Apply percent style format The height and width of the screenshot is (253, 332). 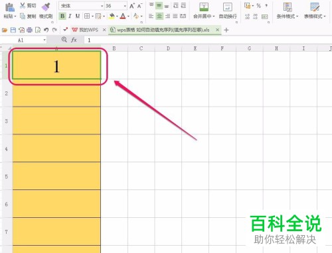click(x=258, y=6)
